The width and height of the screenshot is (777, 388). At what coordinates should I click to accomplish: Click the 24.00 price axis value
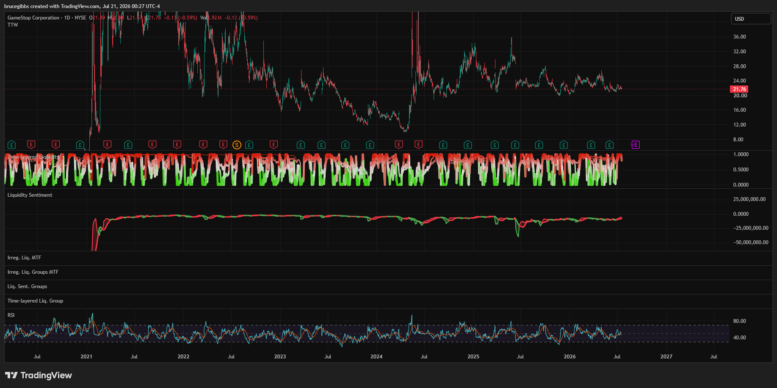740,81
